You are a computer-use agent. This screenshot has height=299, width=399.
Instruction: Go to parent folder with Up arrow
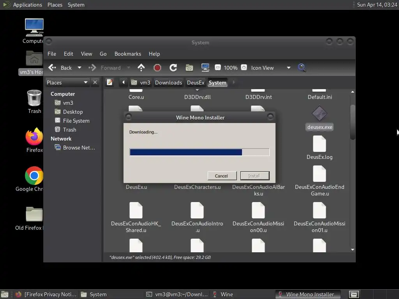141,68
